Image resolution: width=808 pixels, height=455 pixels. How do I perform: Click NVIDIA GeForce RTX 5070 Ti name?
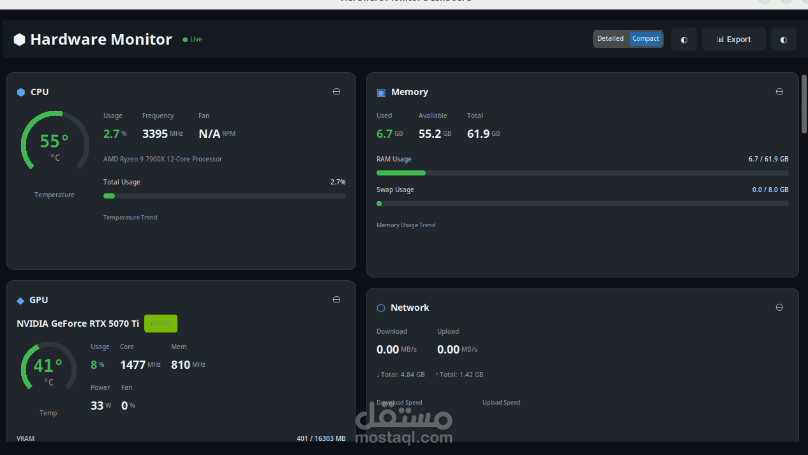click(x=78, y=324)
